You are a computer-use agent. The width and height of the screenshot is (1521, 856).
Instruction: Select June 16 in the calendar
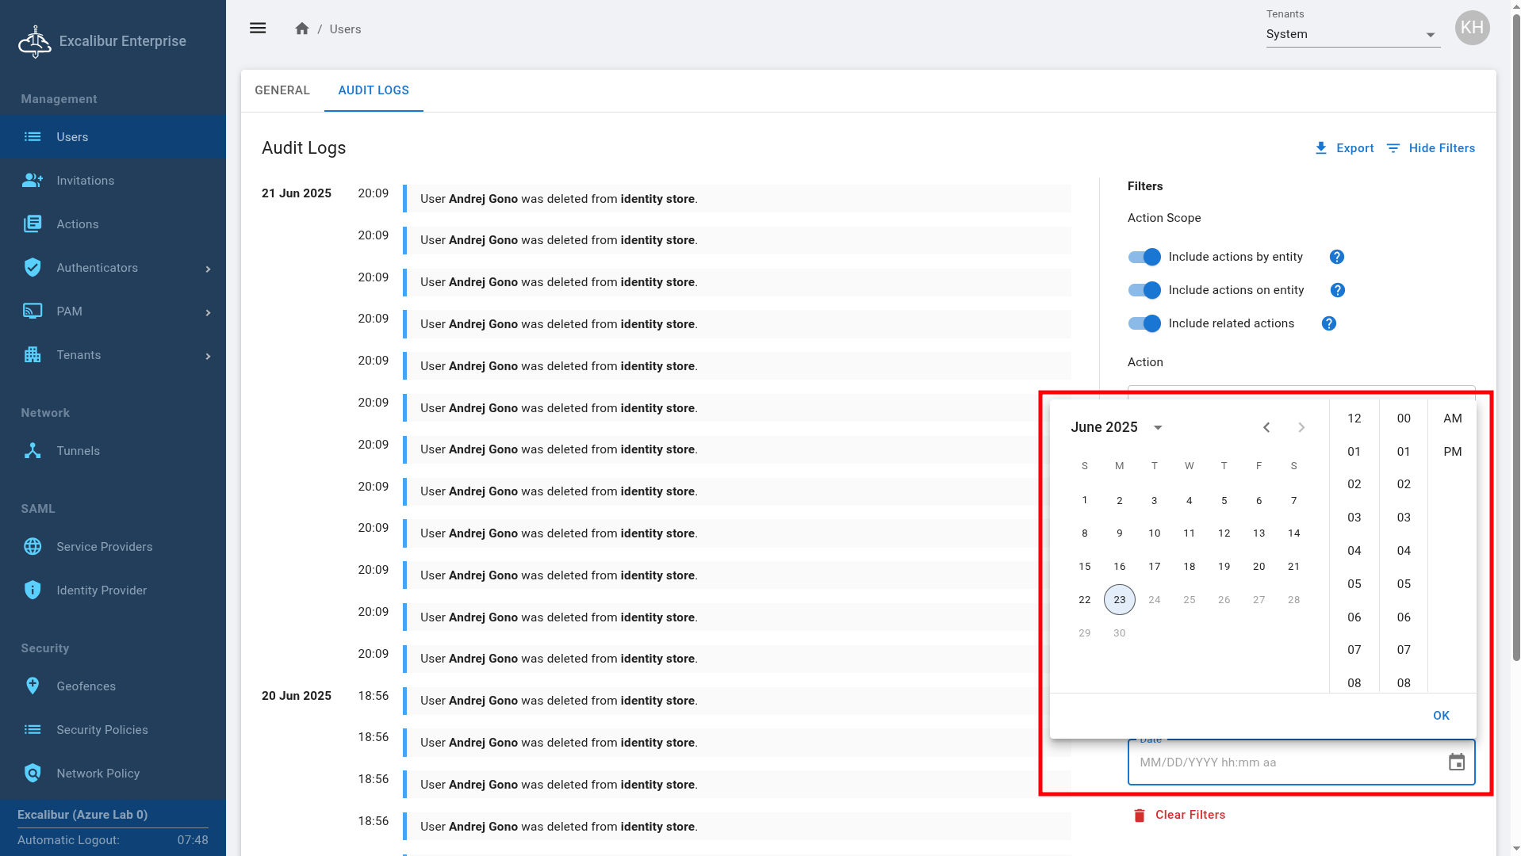(1119, 567)
